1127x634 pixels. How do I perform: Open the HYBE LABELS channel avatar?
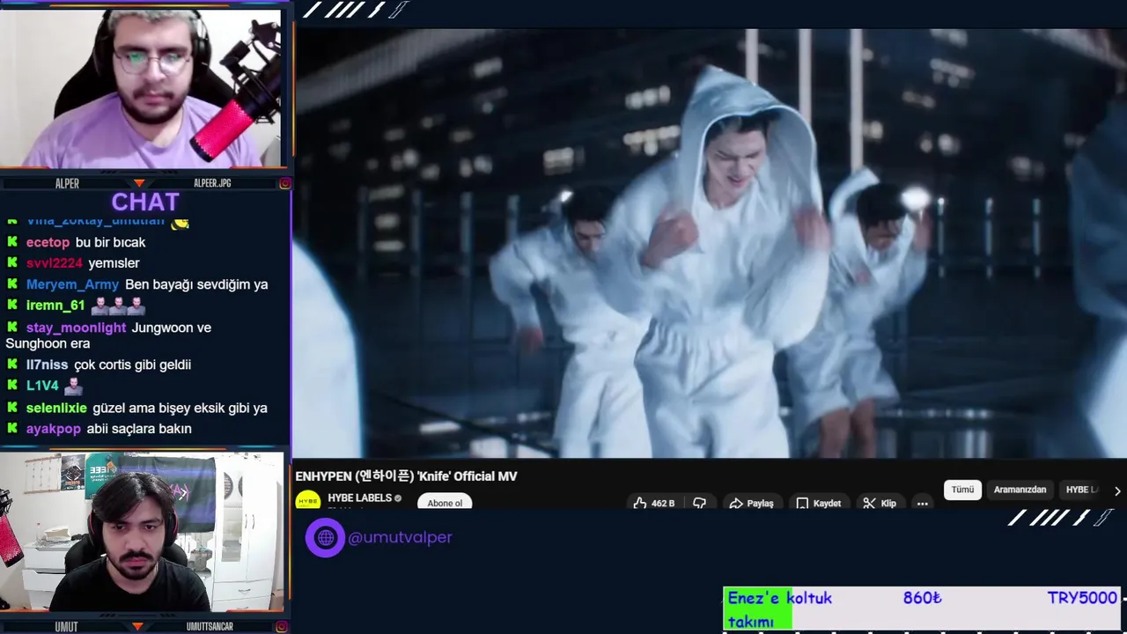click(x=307, y=501)
